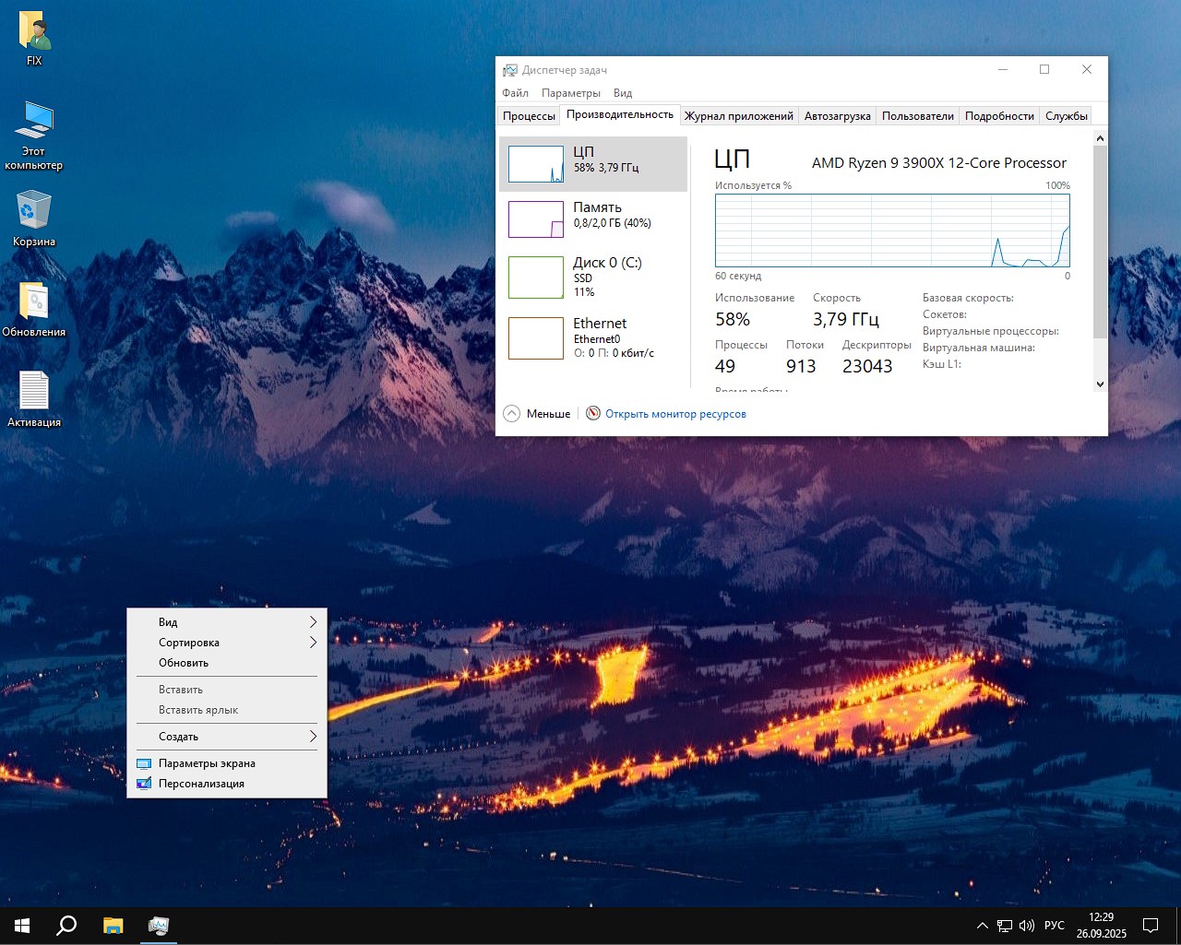Choose Обновить in the desktop context menu

pos(227,663)
